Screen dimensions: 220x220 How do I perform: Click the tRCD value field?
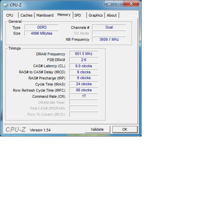tap(84, 72)
